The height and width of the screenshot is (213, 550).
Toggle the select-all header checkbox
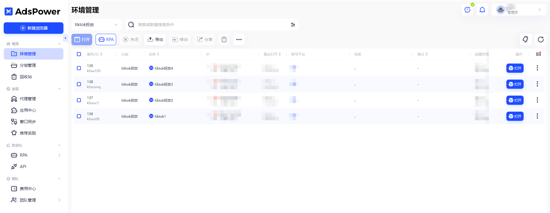pos(79,54)
